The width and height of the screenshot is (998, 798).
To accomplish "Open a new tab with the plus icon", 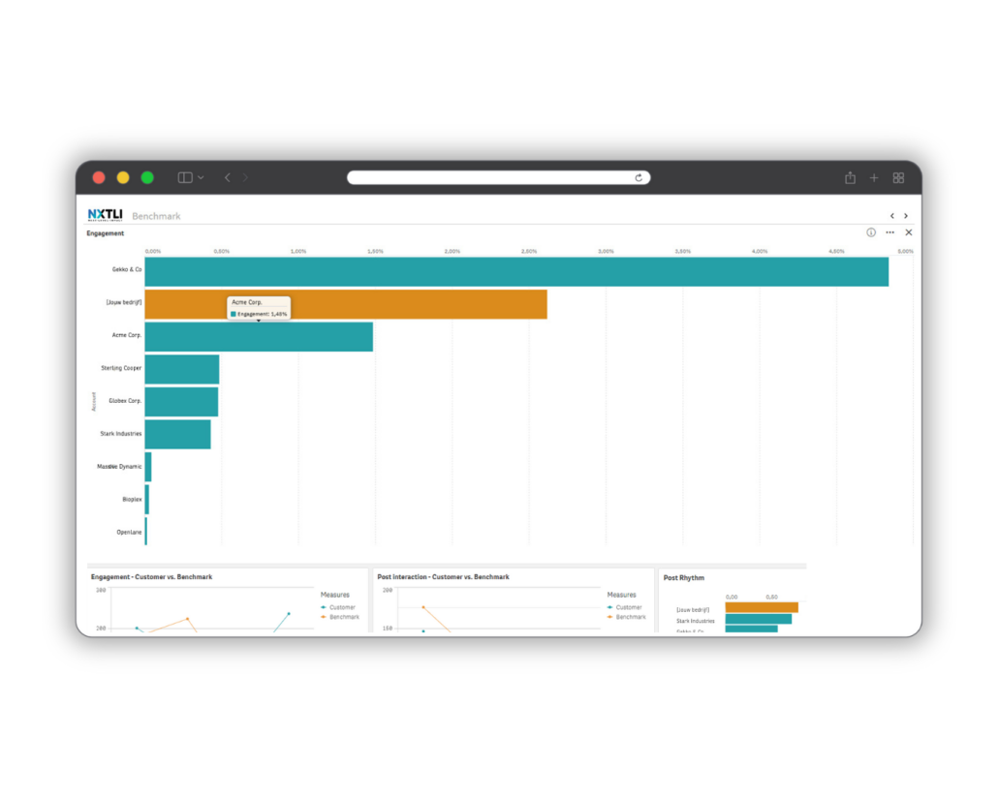I will (874, 178).
